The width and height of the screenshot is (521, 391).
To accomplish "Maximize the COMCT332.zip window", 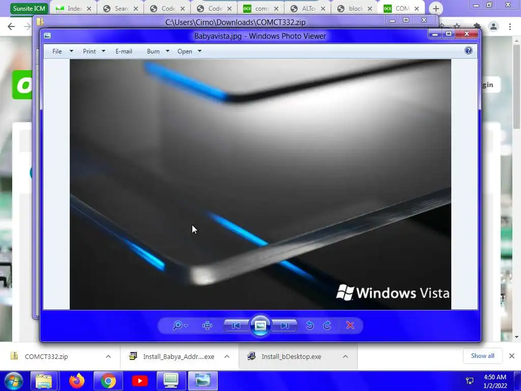I will 406,20.
